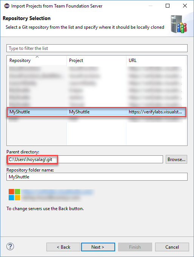Maximize the import dialog window
The image size is (194, 257).
(x=168, y=6)
